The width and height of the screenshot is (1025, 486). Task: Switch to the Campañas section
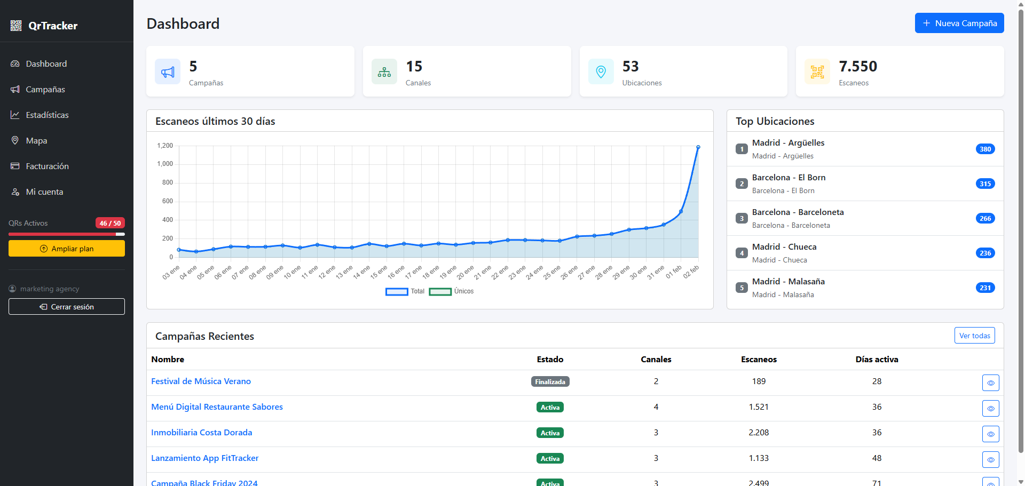point(45,89)
